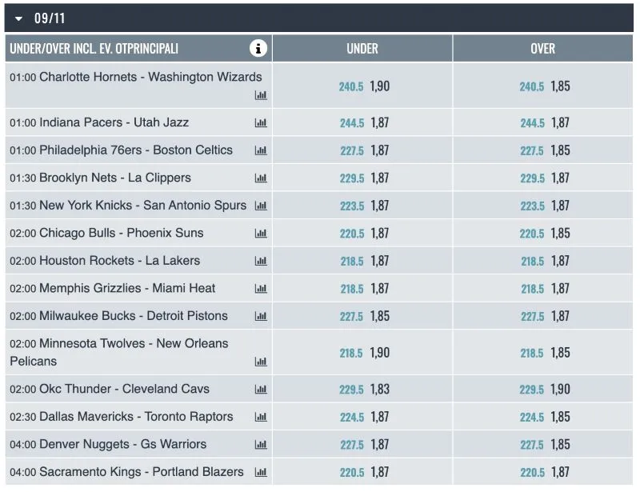This screenshot has width=640, height=492.
Task: Show stats chart for Houston Rockets - La Lakers
Action: 261,261
